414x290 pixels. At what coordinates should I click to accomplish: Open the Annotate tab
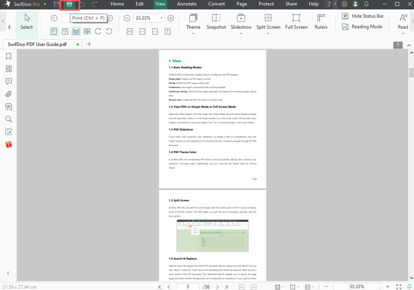(x=187, y=4)
